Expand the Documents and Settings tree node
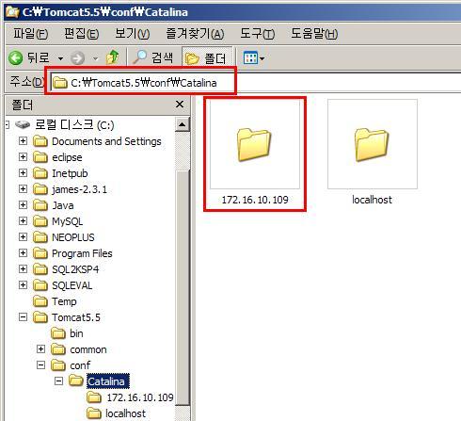This screenshot has height=421, width=461. coord(23,140)
